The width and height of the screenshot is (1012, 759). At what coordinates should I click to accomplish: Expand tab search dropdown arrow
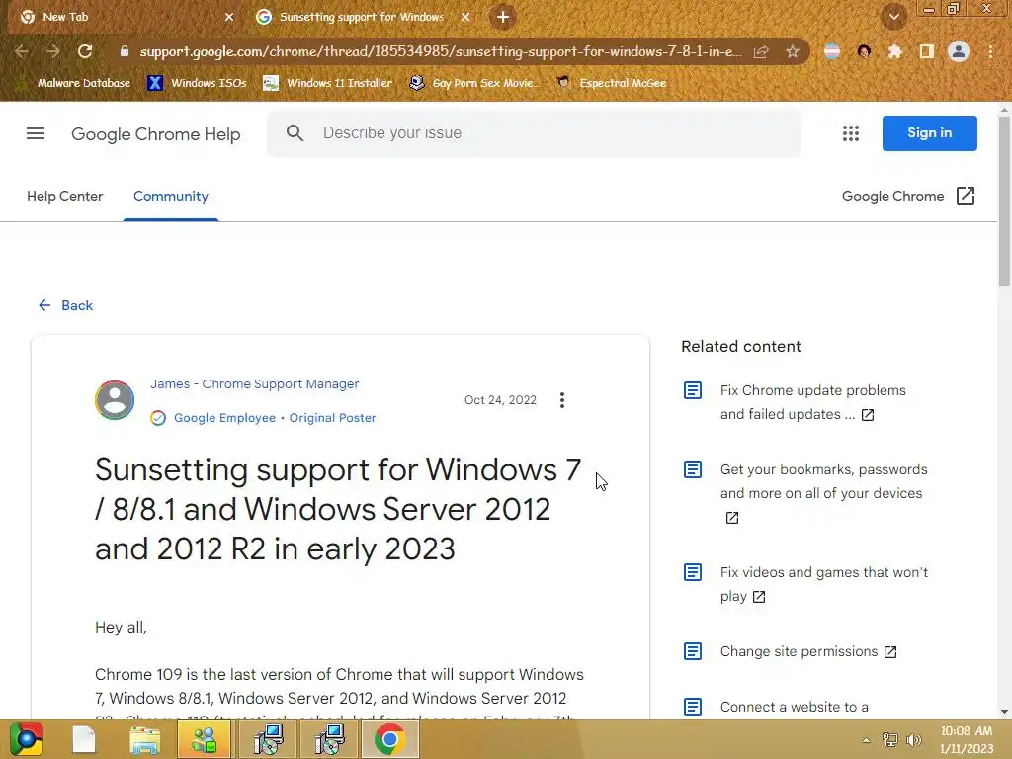(x=894, y=17)
